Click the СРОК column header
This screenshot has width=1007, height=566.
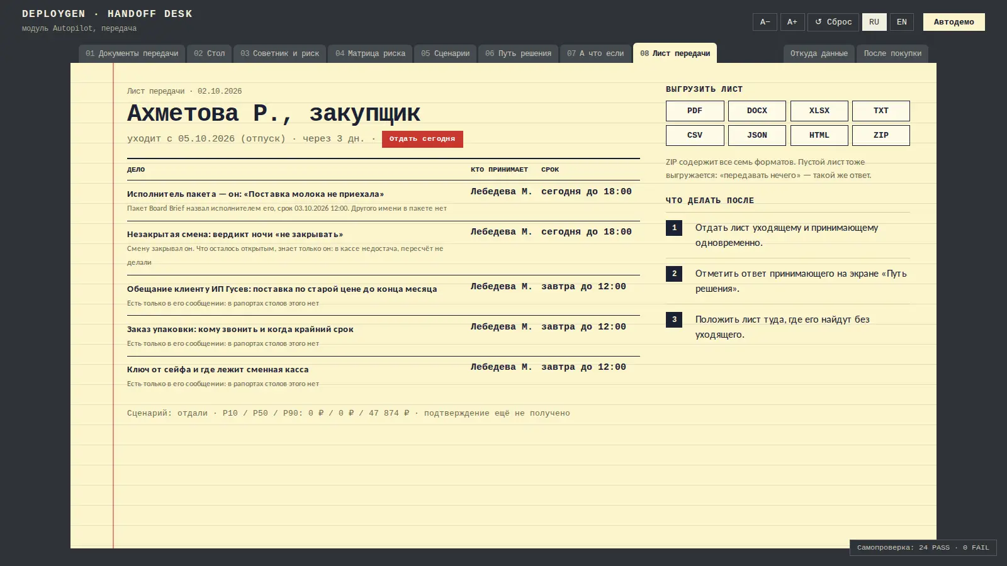tap(550, 170)
